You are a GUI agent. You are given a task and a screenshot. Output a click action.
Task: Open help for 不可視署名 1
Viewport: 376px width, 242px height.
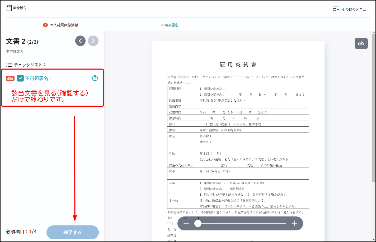(95, 78)
